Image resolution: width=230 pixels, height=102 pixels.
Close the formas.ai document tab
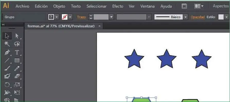(x=100, y=26)
